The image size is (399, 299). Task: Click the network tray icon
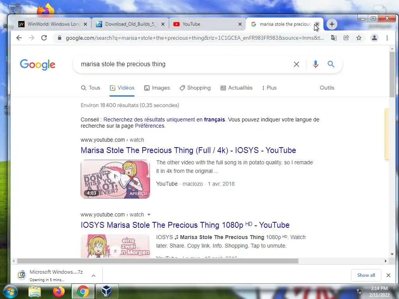coord(360,291)
